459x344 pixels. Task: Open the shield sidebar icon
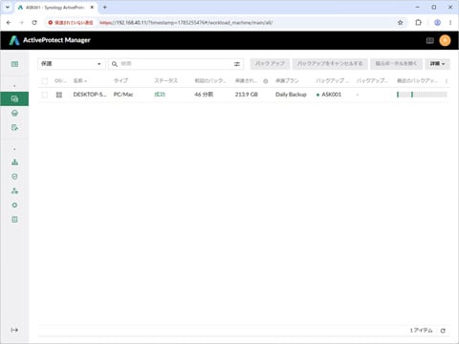(x=14, y=177)
